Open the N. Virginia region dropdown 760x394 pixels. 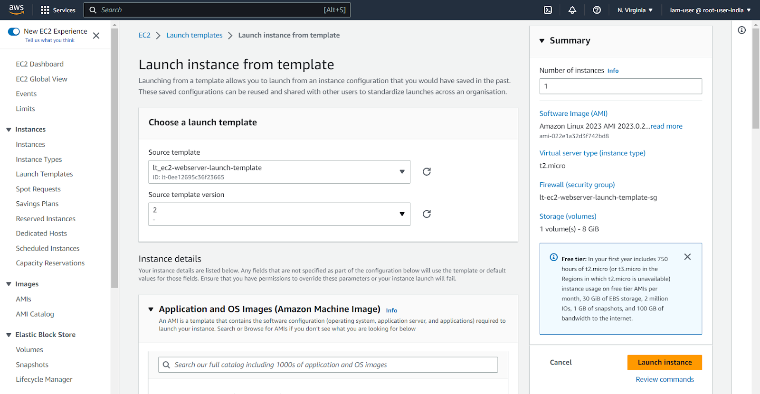(635, 10)
